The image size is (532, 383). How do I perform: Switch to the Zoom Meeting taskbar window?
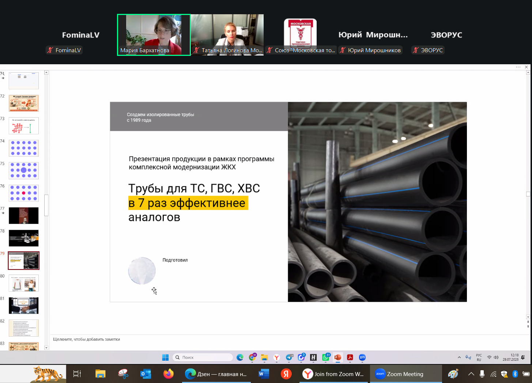(405, 374)
